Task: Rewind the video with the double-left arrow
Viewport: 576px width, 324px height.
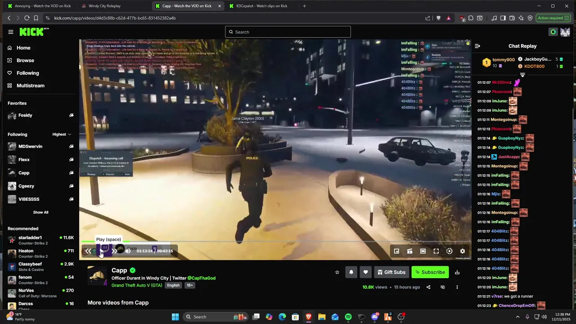Action: pos(88,251)
